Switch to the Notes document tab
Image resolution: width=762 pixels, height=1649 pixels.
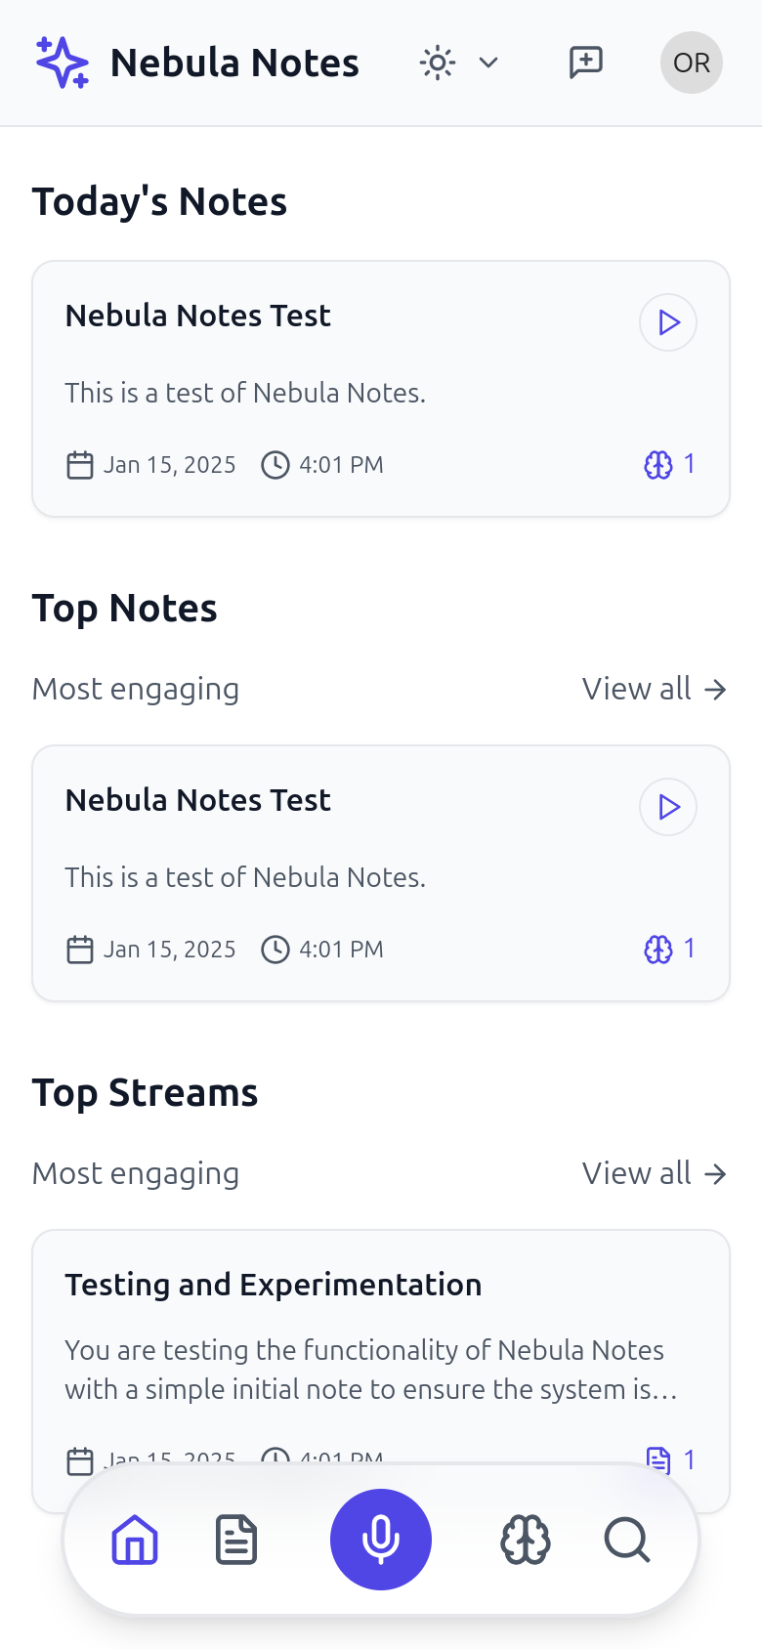pyautogui.click(x=236, y=1541)
